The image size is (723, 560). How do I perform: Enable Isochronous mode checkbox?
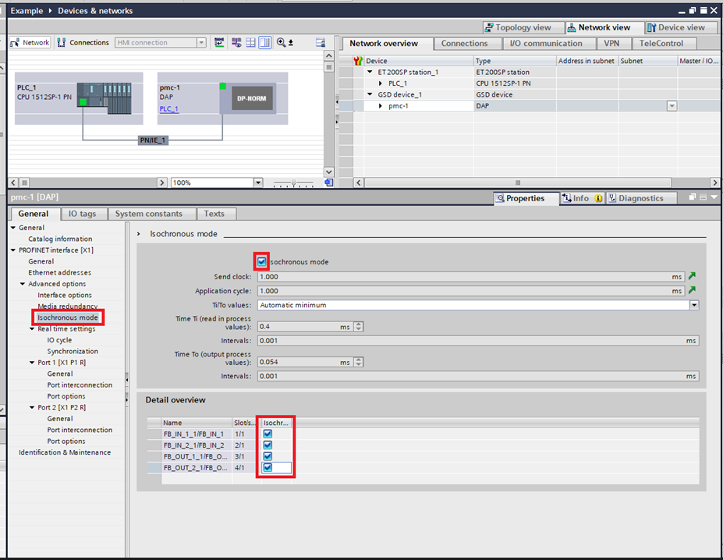pyautogui.click(x=261, y=261)
